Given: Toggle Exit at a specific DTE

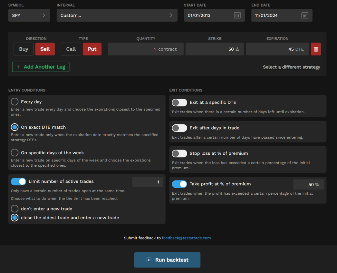Looking at the screenshot, I should (x=179, y=103).
